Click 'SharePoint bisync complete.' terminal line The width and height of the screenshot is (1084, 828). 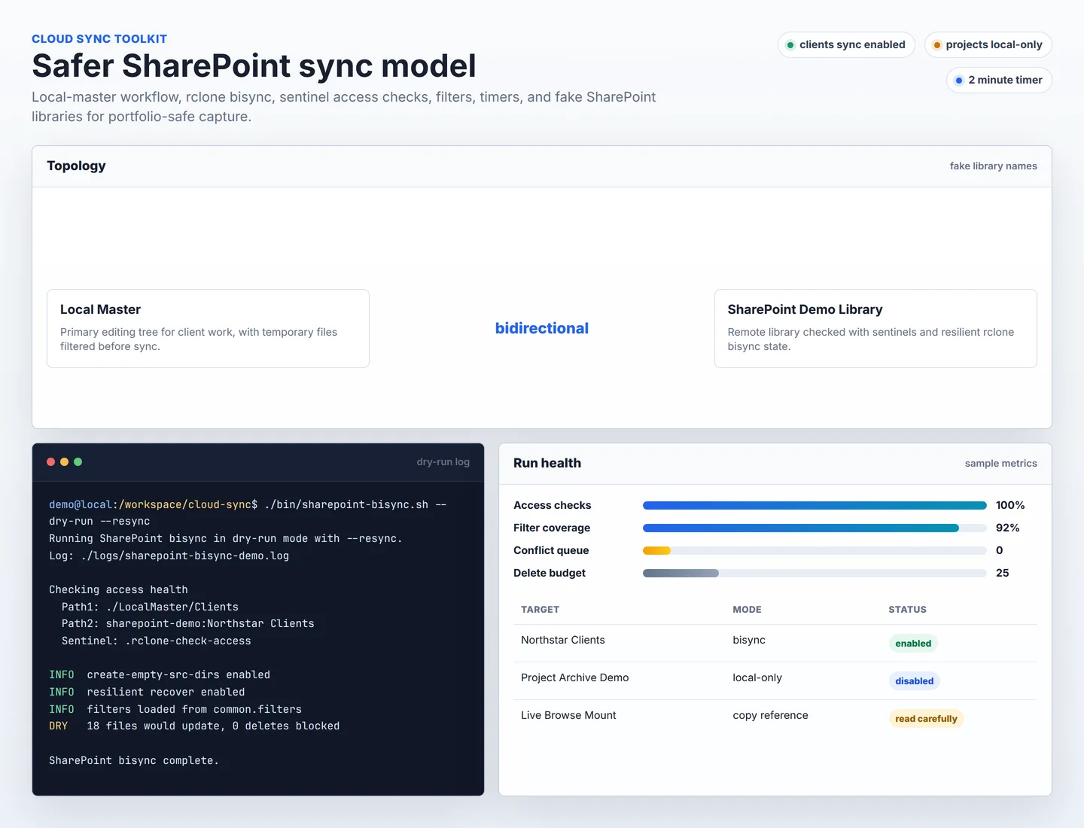134,760
